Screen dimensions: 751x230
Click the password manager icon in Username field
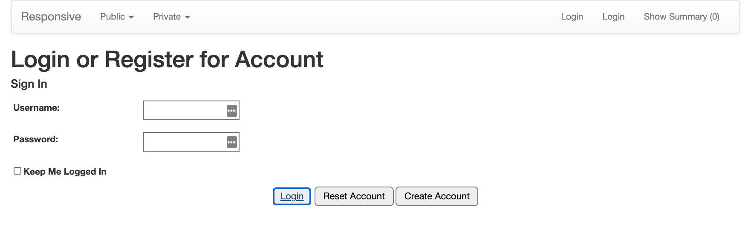click(231, 111)
